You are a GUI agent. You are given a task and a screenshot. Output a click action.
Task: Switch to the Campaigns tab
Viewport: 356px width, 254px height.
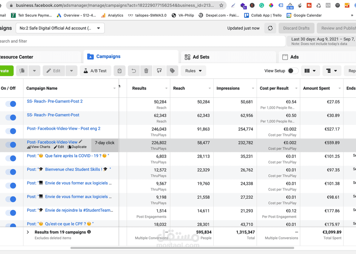(x=131, y=56)
